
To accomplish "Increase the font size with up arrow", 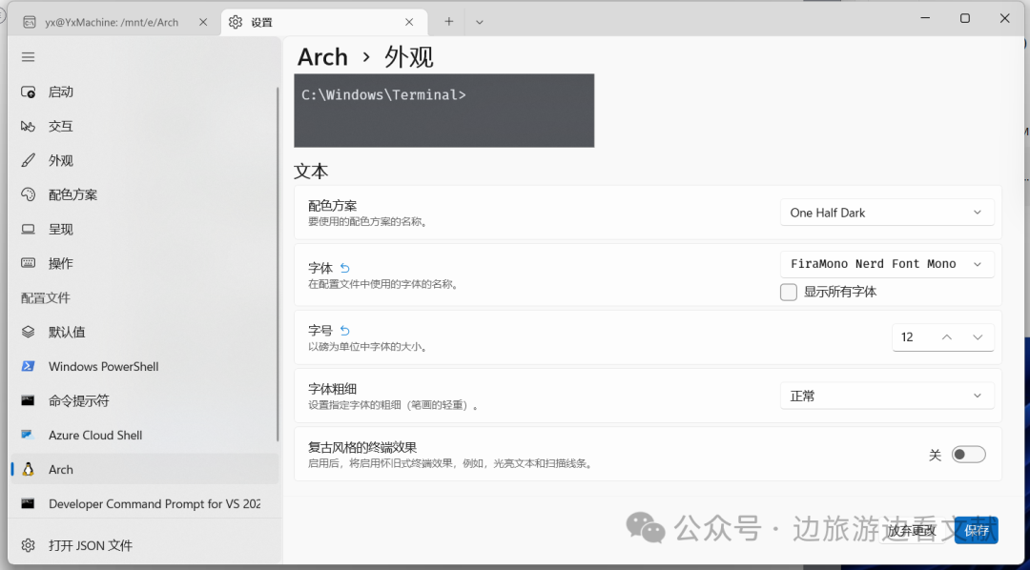I will (947, 337).
